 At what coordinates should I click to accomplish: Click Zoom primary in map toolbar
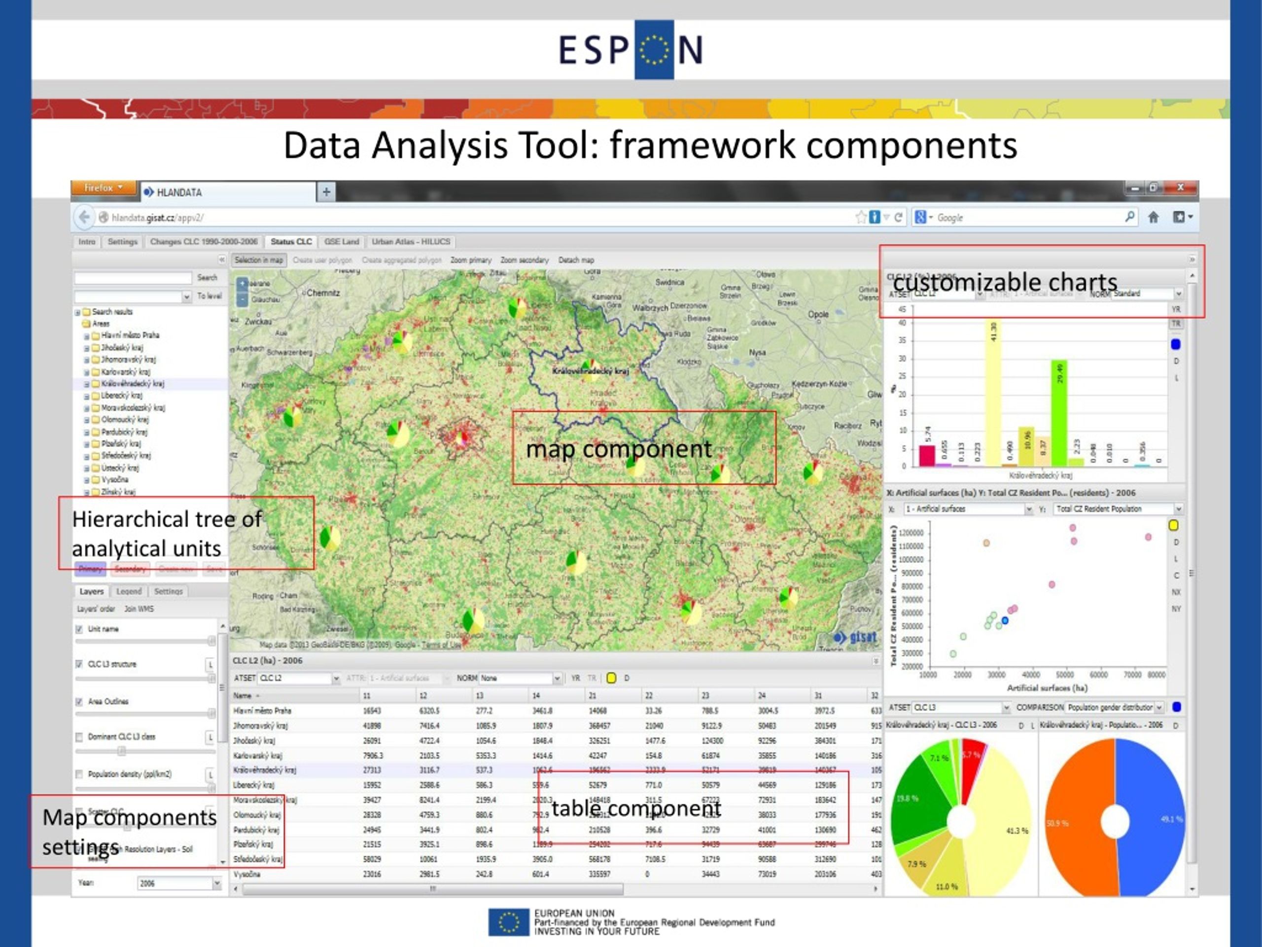pyautogui.click(x=471, y=260)
